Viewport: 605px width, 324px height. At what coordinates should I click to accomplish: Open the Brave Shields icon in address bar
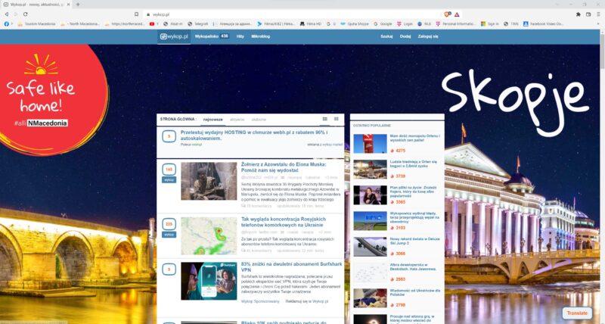(x=448, y=14)
